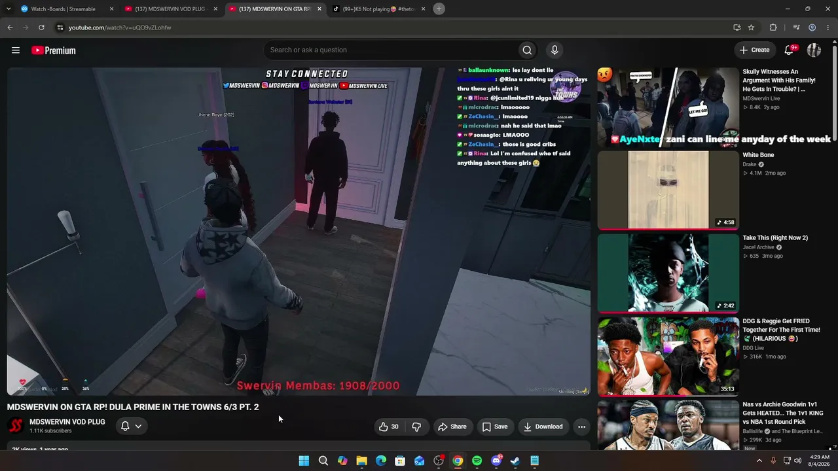Focus the YouTube search box
838x471 pixels.
pyautogui.click(x=390, y=50)
